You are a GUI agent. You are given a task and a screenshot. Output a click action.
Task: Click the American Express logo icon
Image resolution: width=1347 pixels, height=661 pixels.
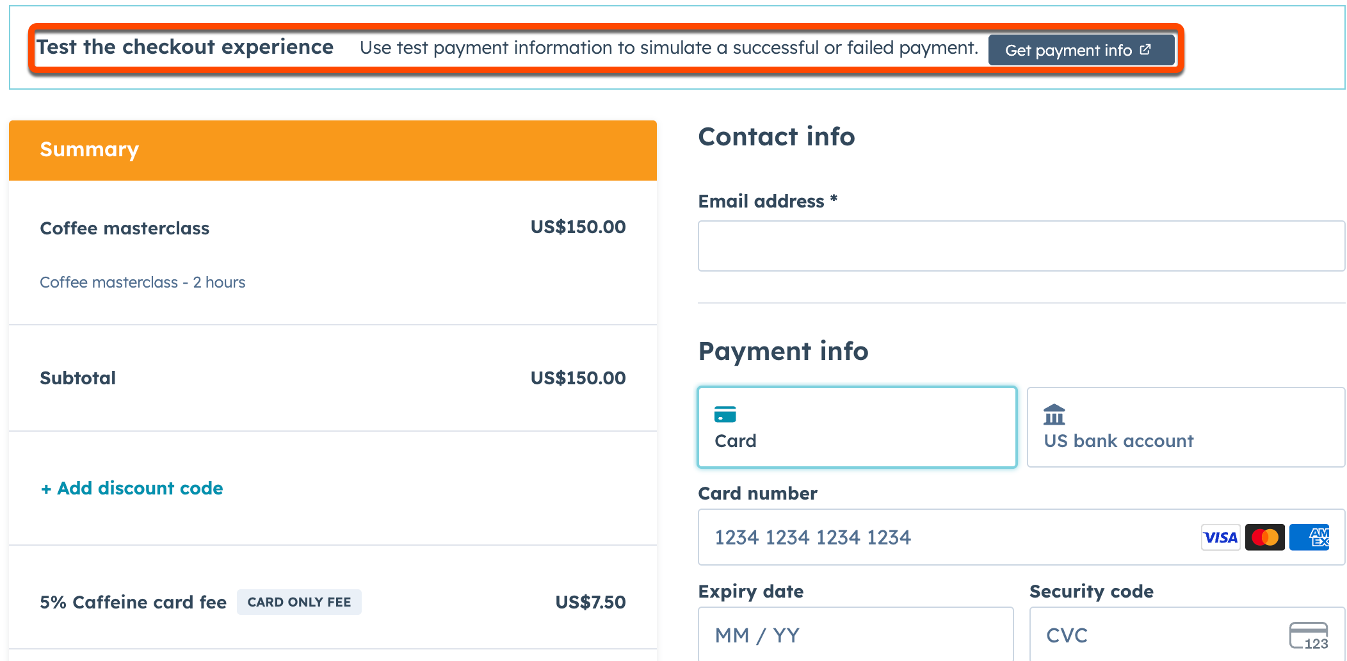[1310, 537]
